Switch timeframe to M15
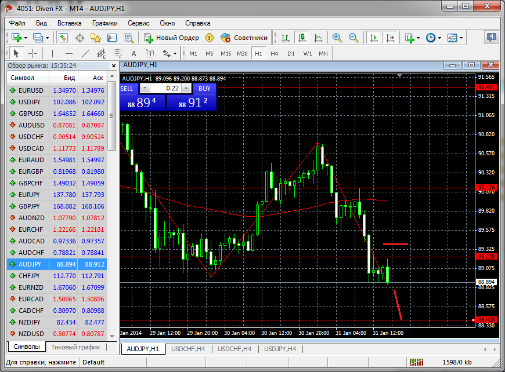 tap(226, 54)
